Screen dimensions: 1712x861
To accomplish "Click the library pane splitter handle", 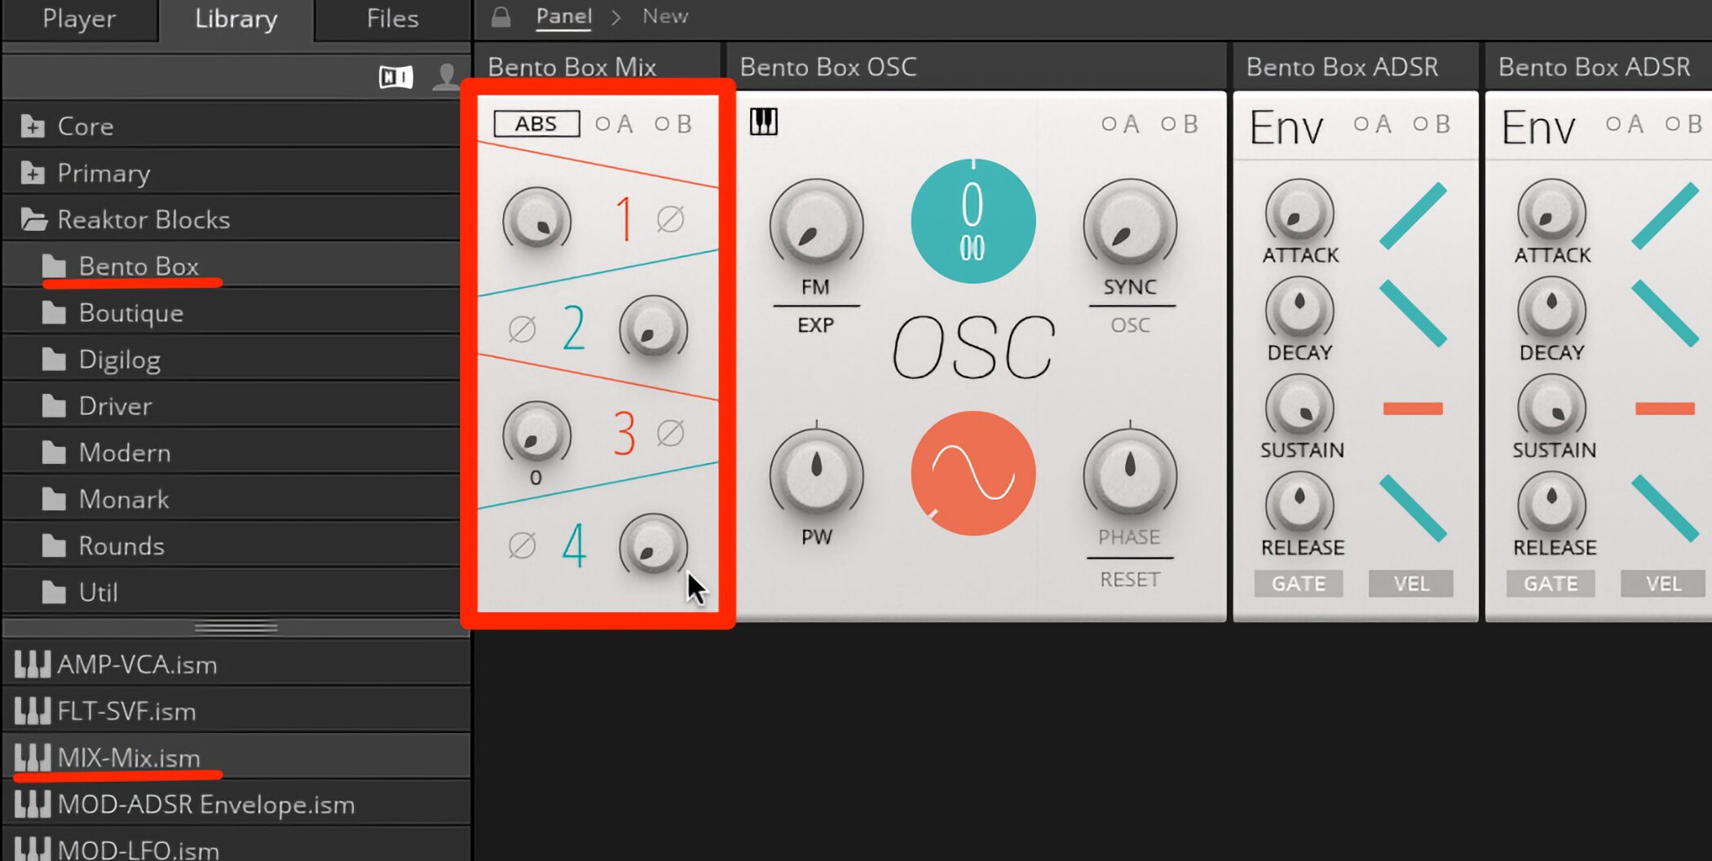I will (x=236, y=628).
